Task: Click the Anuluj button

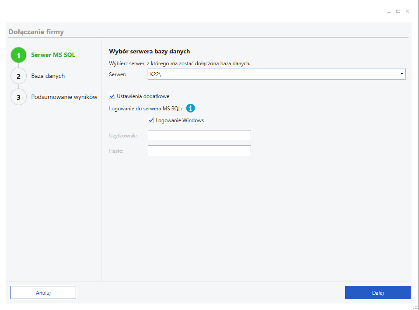Action: pyautogui.click(x=43, y=292)
